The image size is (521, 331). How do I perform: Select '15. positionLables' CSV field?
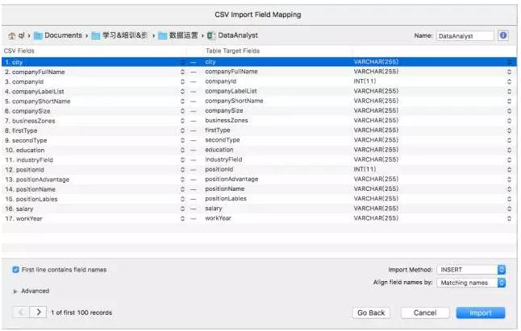(31, 199)
